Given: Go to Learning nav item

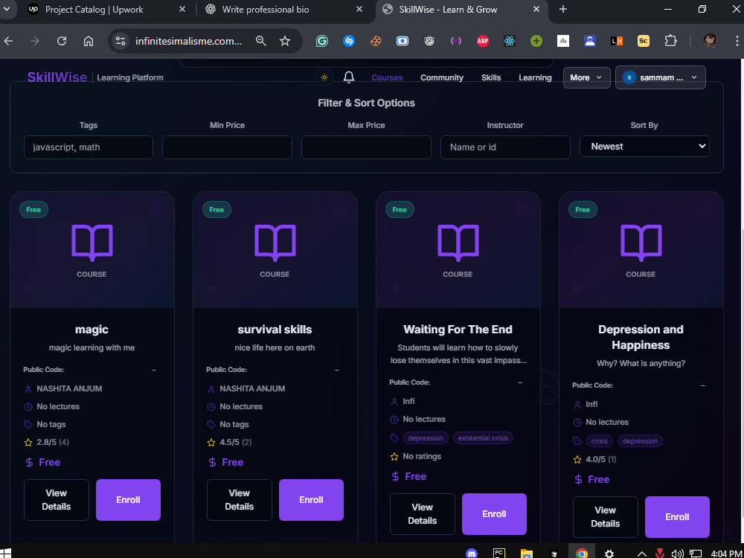Looking at the screenshot, I should click(x=535, y=77).
